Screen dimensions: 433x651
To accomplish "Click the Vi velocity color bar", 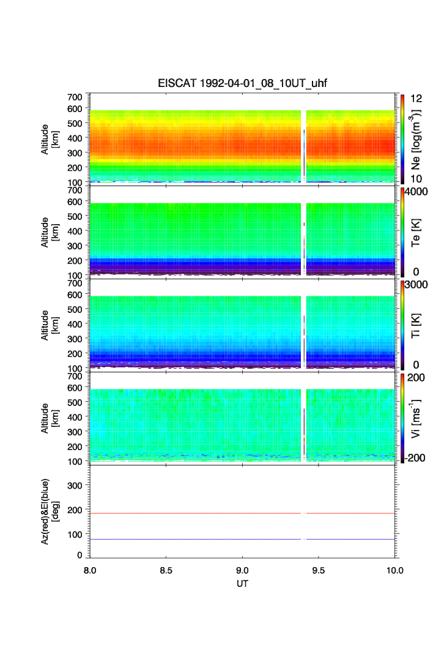I will (402, 418).
